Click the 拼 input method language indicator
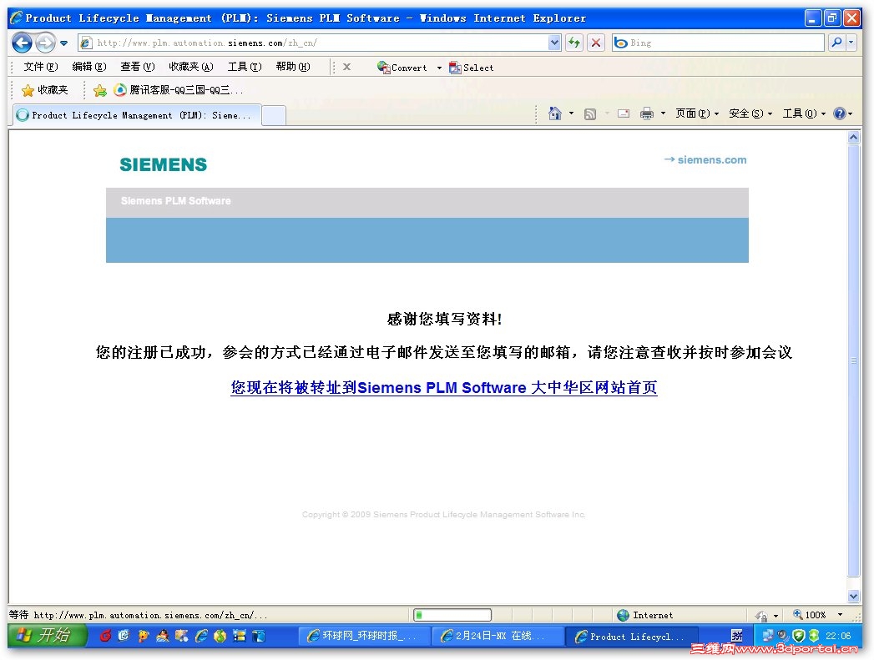 pos(736,636)
